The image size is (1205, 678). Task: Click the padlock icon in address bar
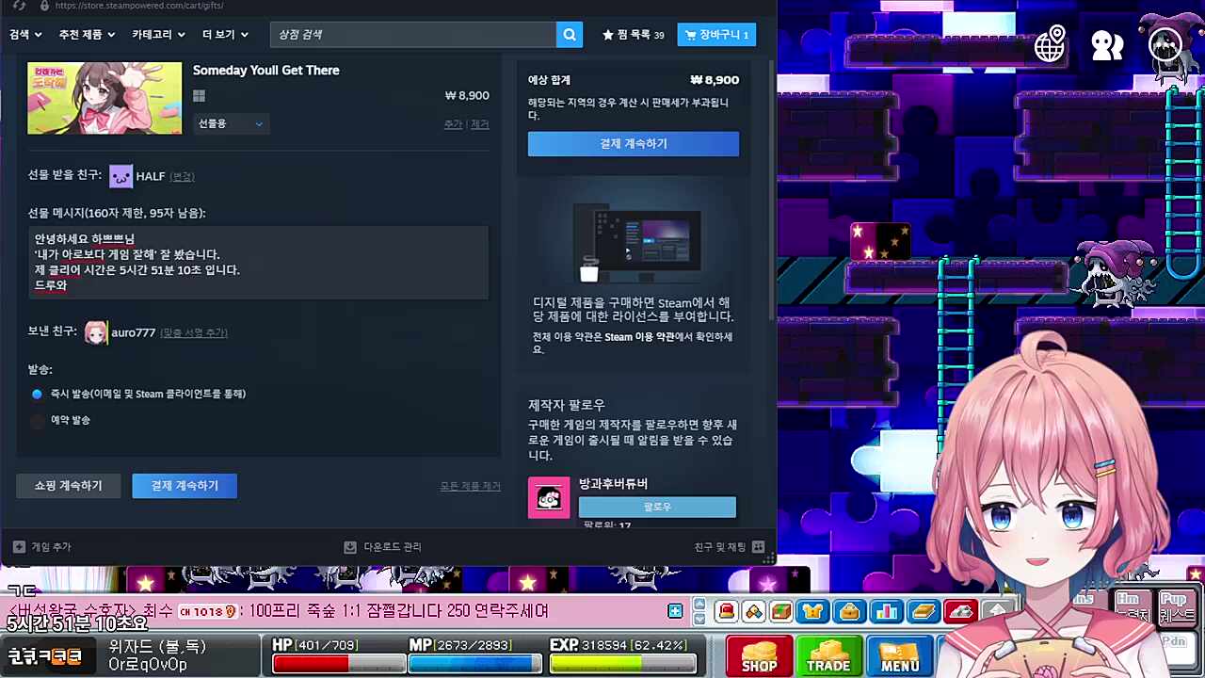(43, 6)
